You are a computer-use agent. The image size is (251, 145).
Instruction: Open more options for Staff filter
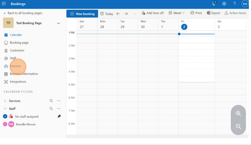(x=59, y=109)
